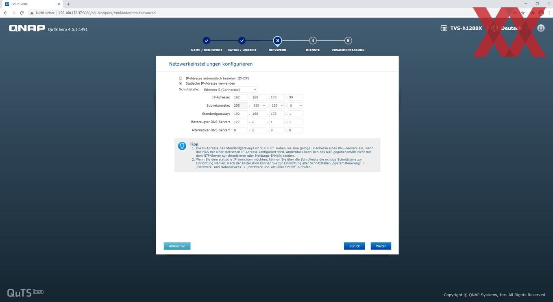Click third Bevorzugter DNS-Server octet field

click(x=277, y=122)
